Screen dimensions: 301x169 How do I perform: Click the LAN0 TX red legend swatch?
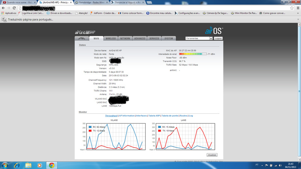pyautogui.click(x=159, y=131)
